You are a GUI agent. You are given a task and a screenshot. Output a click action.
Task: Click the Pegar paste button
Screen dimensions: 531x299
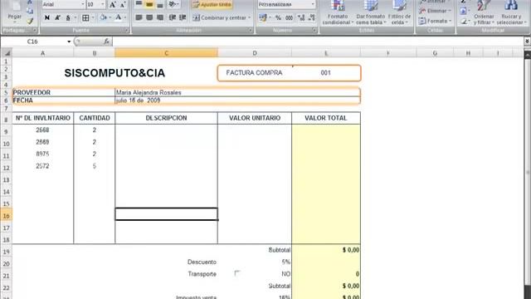[15, 13]
